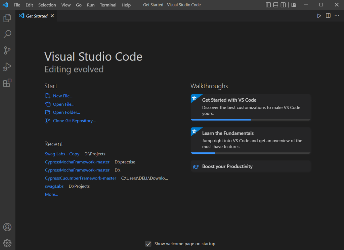Viewport: 344px width, 250px height.
Task: Open the More Actions ellipsis menu
Action: [x=337, y=16]
